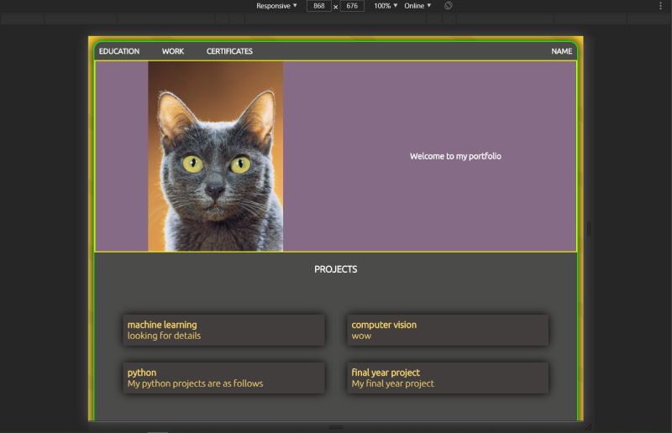Open the Online throttling dropdown

coord(417,6)
